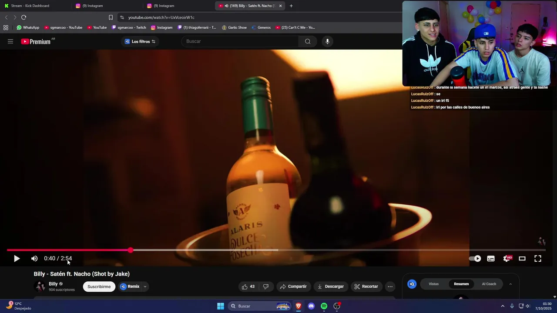Click the address bar URL
Image resolution: width=557 pixels, height=313 pixels.
point(161,17)
